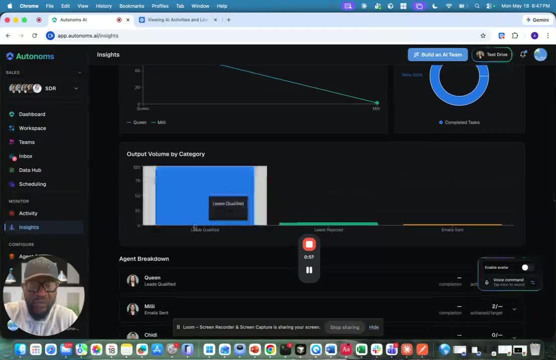Image resolution: width=556 pixels, height=360 pixels.
Task: View site information icon in address bar
Action: click(50, 36)
